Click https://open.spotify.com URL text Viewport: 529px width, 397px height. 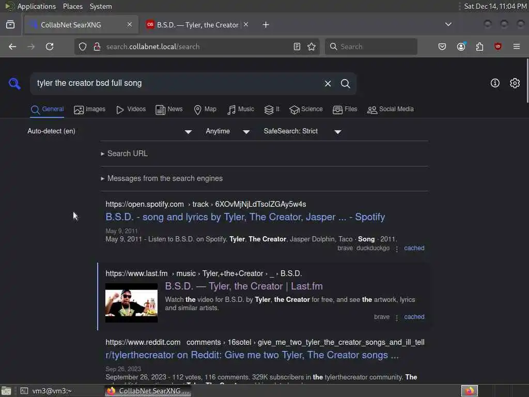click(x=145, y=204)
